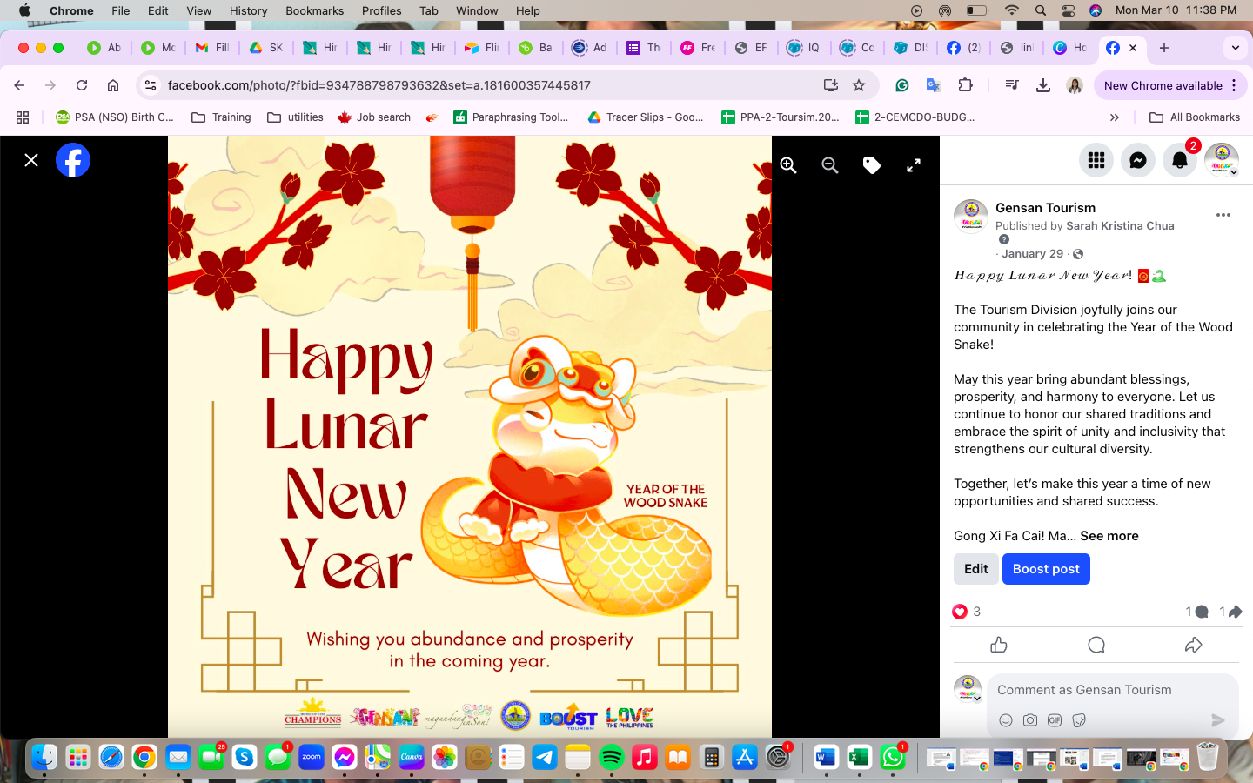Switch to the IQ tab
This screenshot has width=1253, height=783.
(804, 48)
